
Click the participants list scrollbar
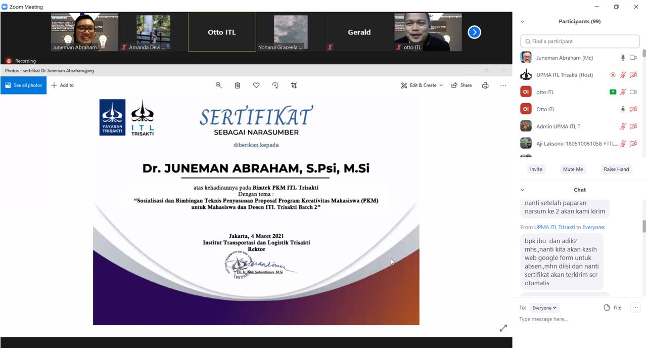point(644,53)
